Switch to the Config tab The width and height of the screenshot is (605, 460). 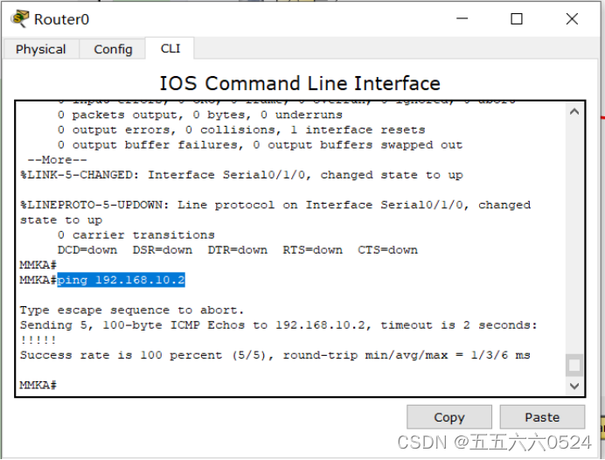click(x=113, y=49)
